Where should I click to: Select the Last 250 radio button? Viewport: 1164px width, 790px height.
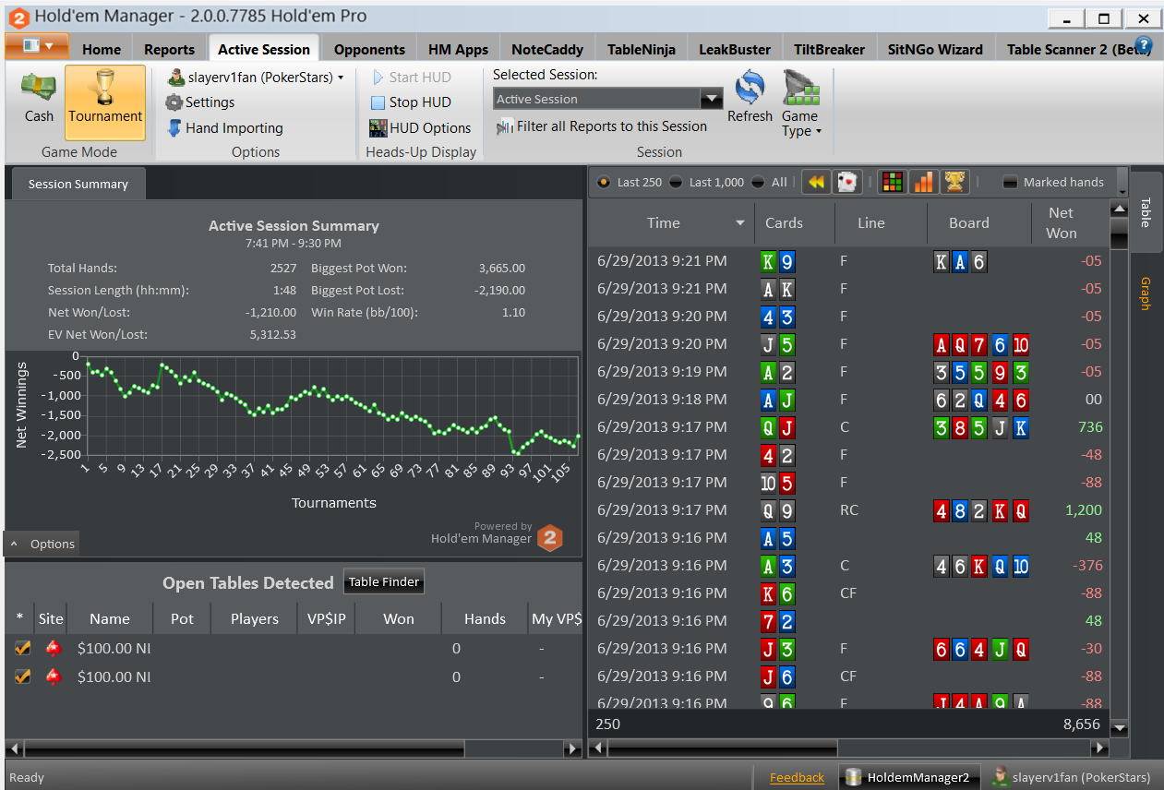pyautogui.click(x=604, y=183)
